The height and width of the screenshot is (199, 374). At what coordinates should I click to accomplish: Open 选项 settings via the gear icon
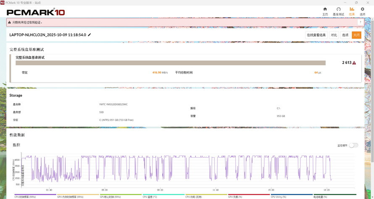tap(362, 11)
